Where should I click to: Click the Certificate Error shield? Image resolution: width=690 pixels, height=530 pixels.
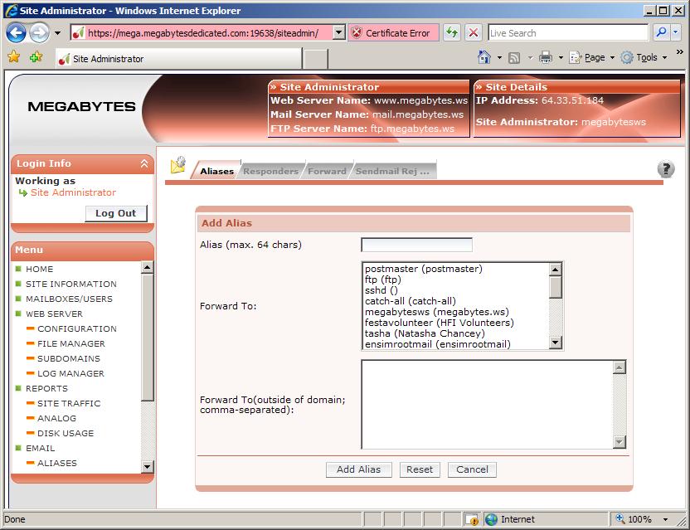(x=357, y=33)
